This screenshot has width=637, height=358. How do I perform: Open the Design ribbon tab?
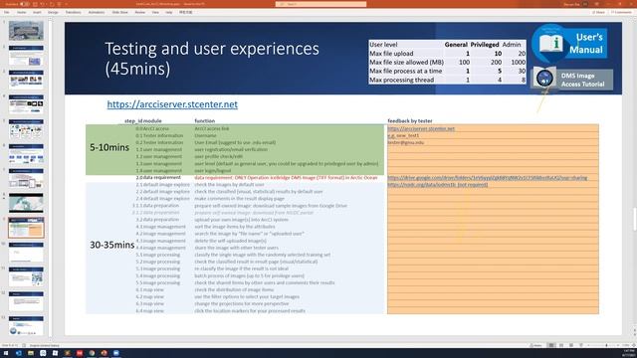coord(53,13)
